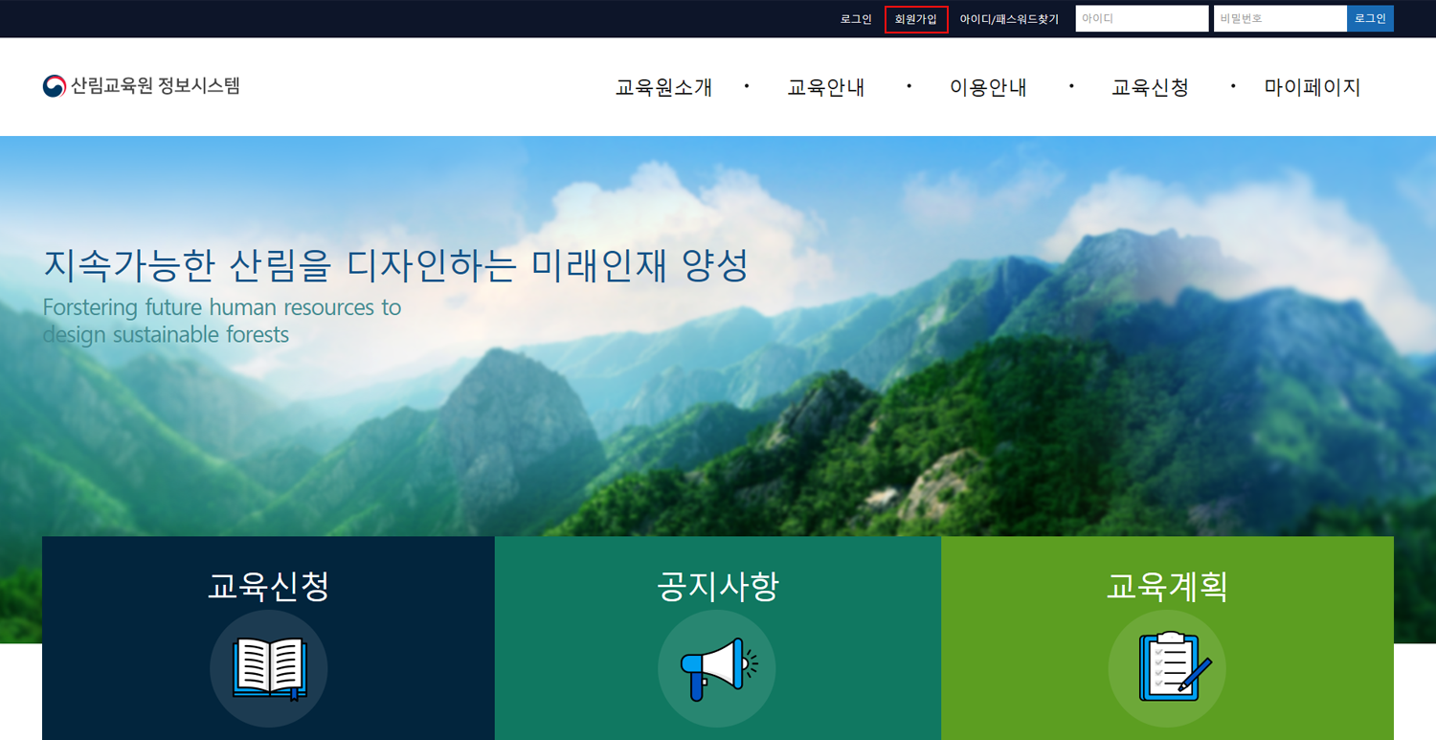This screenshot has width=1436, height=740.
Task: Click the 산림교육원 정보시스템 logo text
Action: click(156, 85)
